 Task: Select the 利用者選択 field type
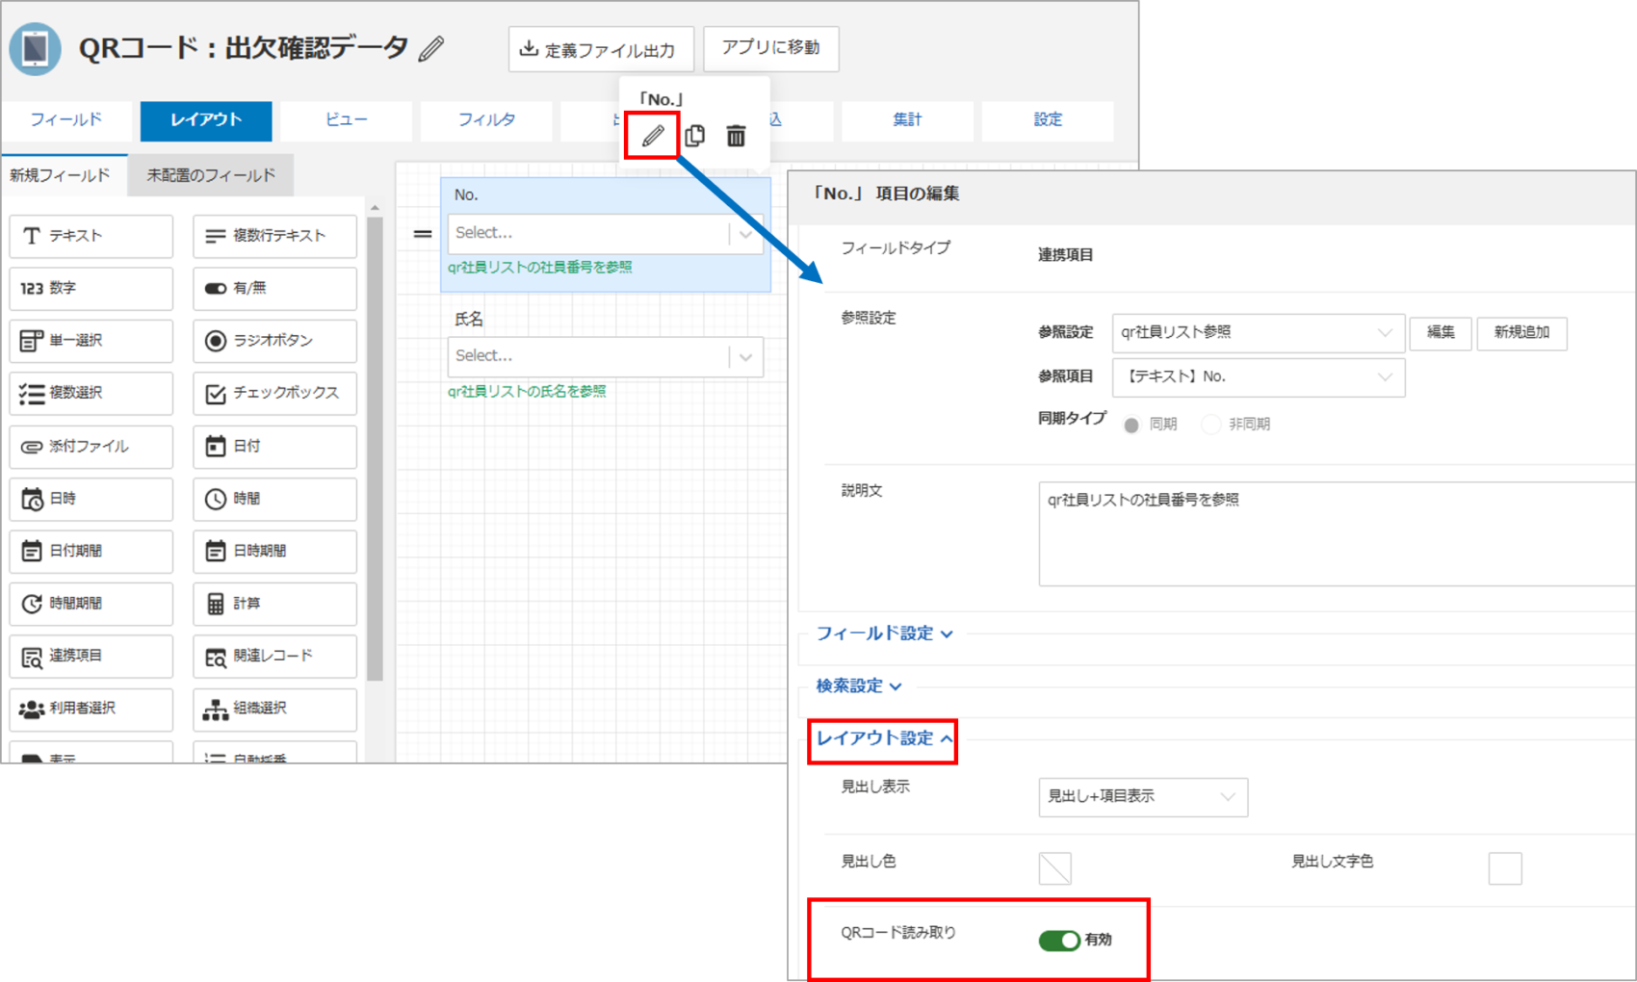pos(91,709)
